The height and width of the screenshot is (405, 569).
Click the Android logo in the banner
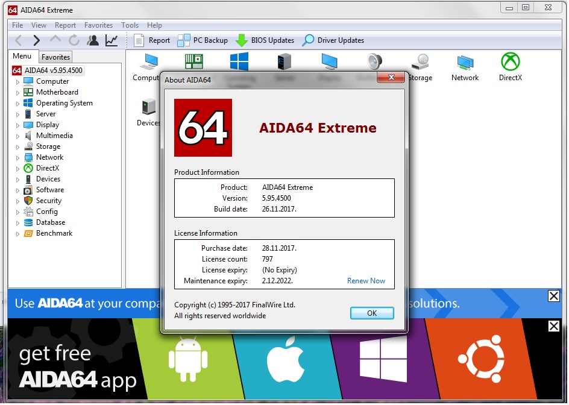pyautogui.click(x=188, y=359)
